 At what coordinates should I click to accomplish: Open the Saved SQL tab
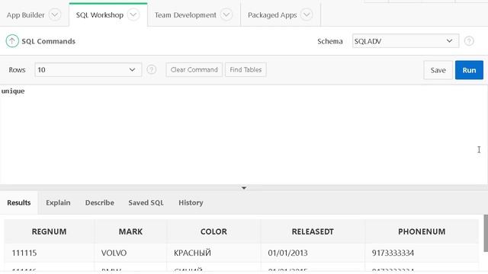[146, 202]
